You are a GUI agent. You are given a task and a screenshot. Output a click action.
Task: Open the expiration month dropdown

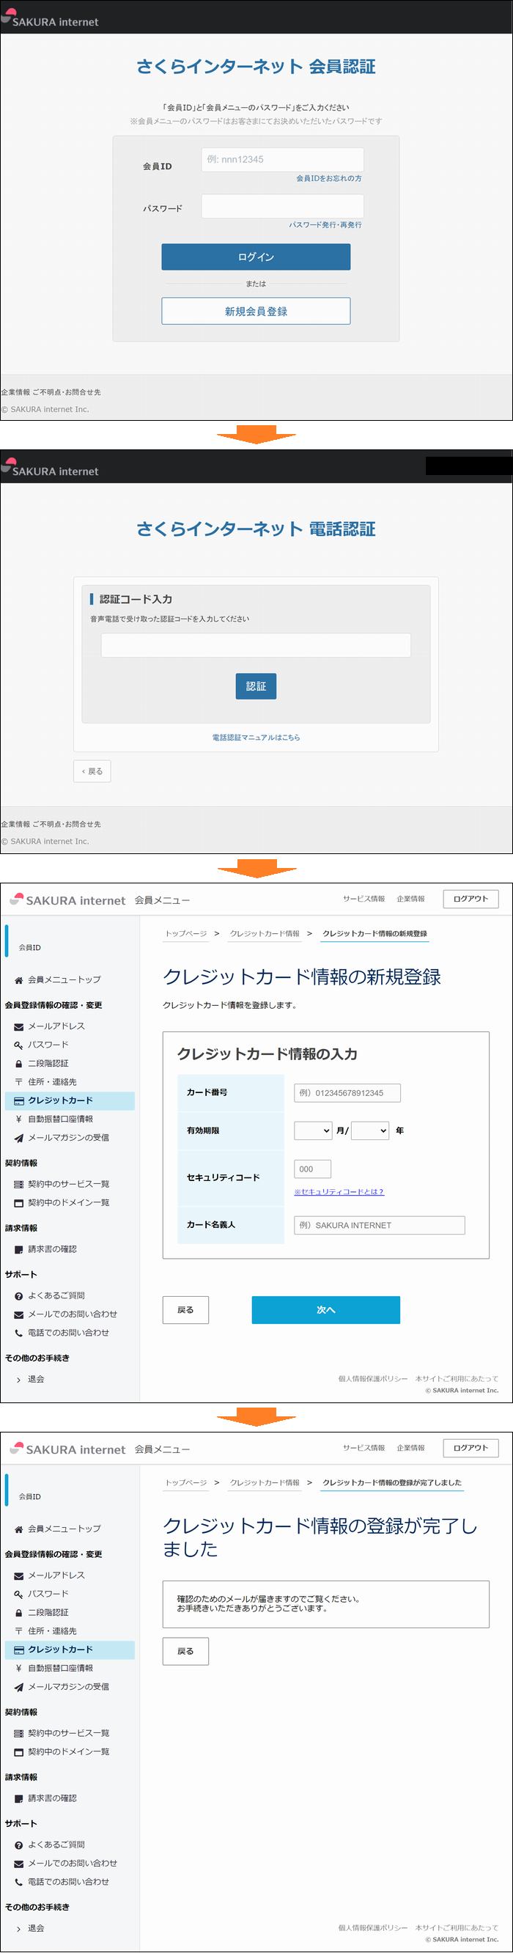313,1130
